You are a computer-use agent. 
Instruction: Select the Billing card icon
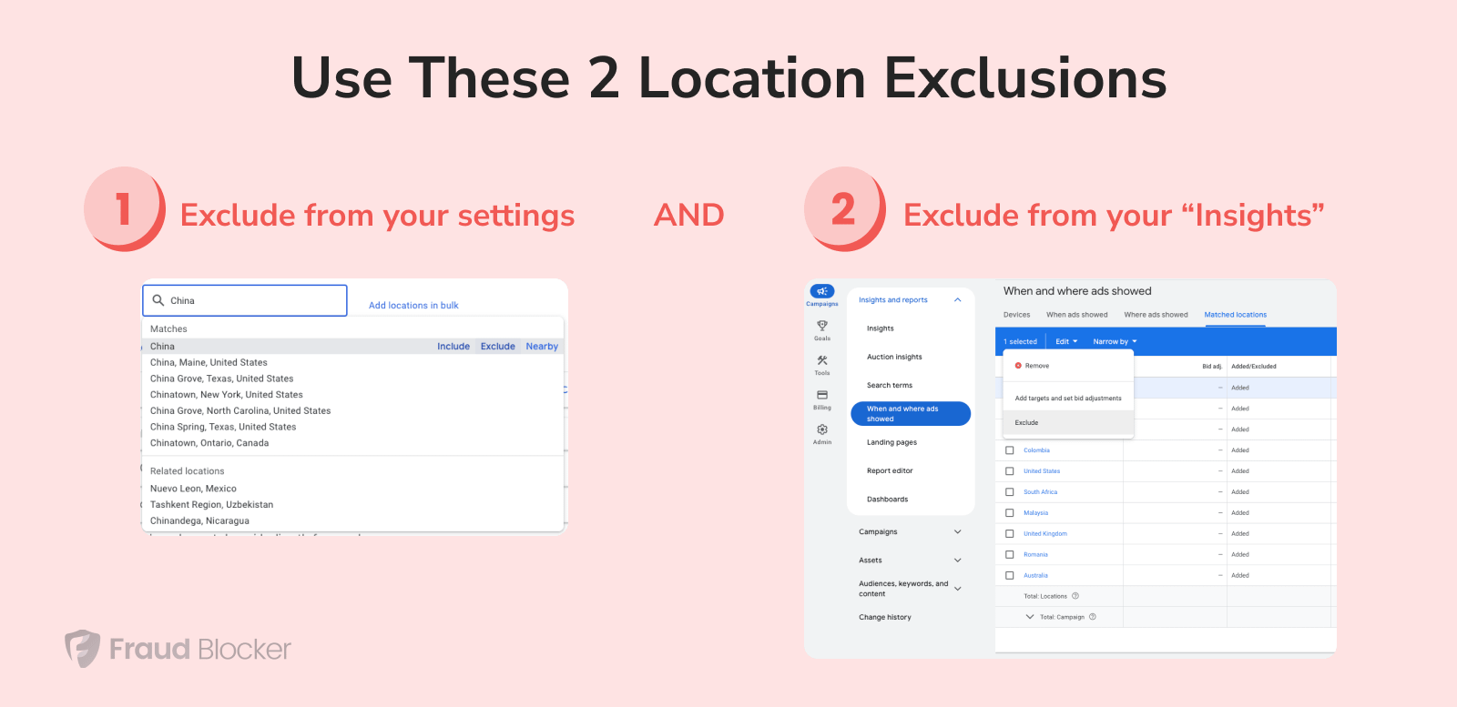coord(821,395)
